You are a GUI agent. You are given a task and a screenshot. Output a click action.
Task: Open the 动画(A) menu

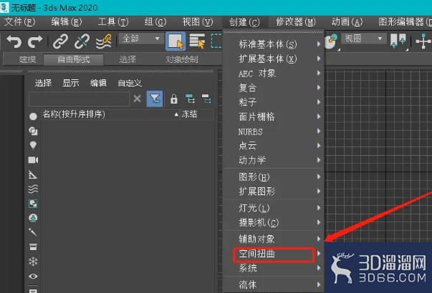(347, 21)
